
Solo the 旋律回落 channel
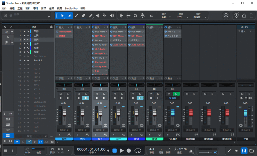click(230, 94)
